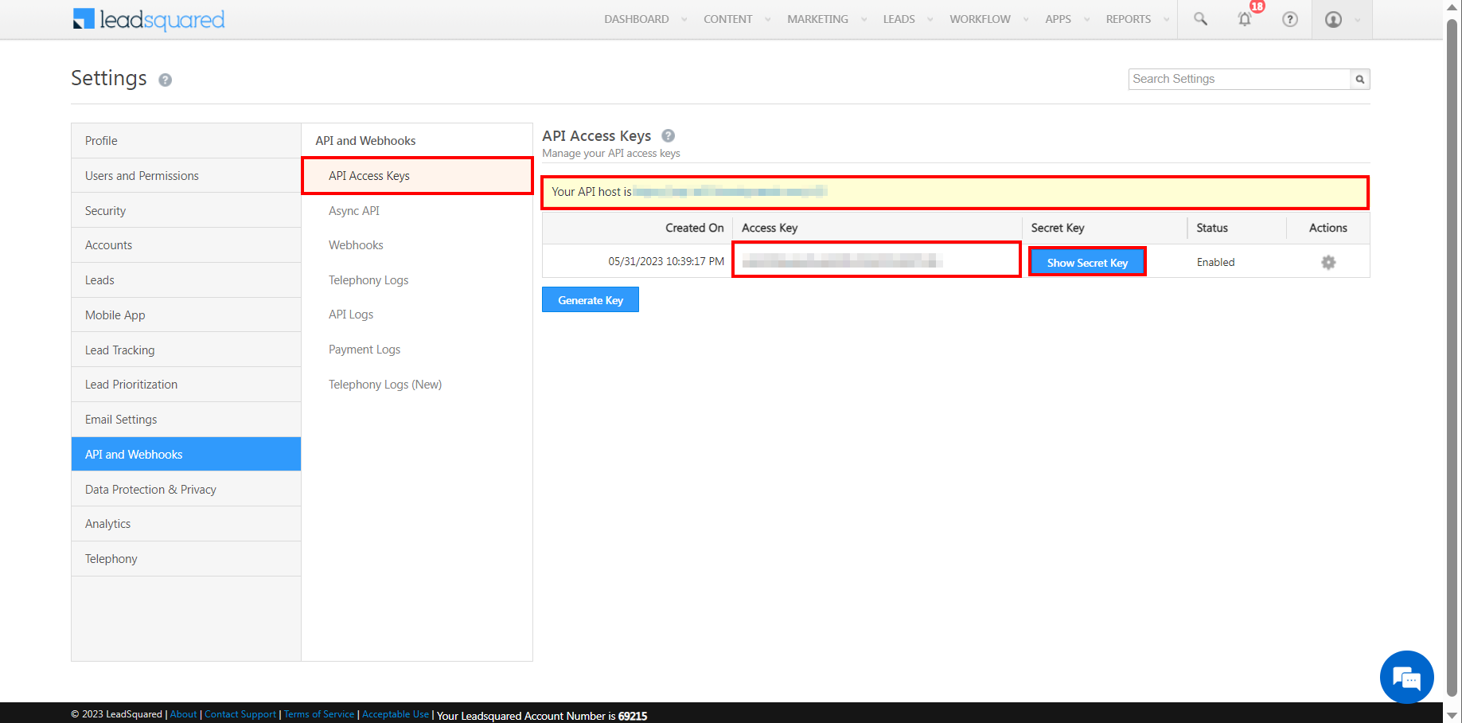This screenshot has height=723, width=1462.
Task: Open Analytics settings
Action: (x=186, y=524)
